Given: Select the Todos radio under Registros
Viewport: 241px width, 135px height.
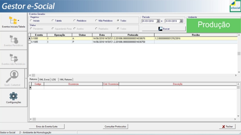Looking at the screenshot, I should [118, 20].
